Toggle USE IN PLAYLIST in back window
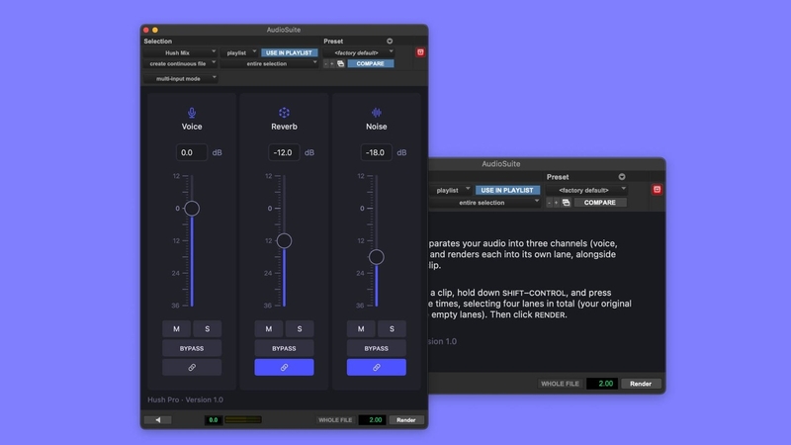Screen dimensions: 791x445 point(507,190)
